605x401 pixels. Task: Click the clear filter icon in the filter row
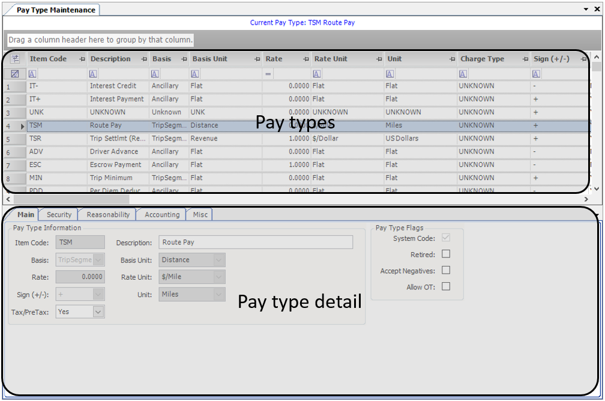(x=15, y=73)
